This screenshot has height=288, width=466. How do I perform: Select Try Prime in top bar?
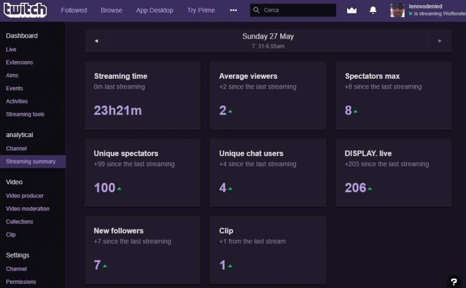(x=201, y=10)
